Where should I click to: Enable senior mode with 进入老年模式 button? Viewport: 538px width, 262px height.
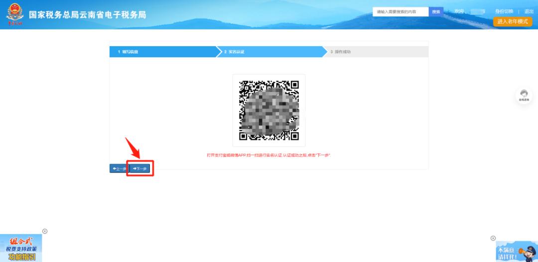[513, 21]
